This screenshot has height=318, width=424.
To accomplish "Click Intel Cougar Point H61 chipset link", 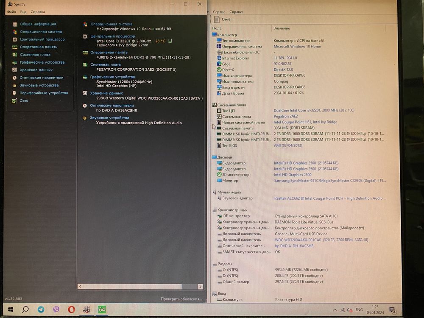I will pos(305,122).
